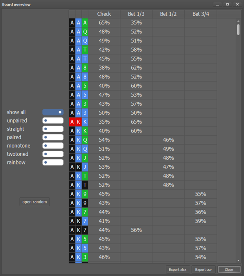Click the 49% Check cell in the A A Q row
The width and height of the screenshot is (244, 276).
click(104, 41)
